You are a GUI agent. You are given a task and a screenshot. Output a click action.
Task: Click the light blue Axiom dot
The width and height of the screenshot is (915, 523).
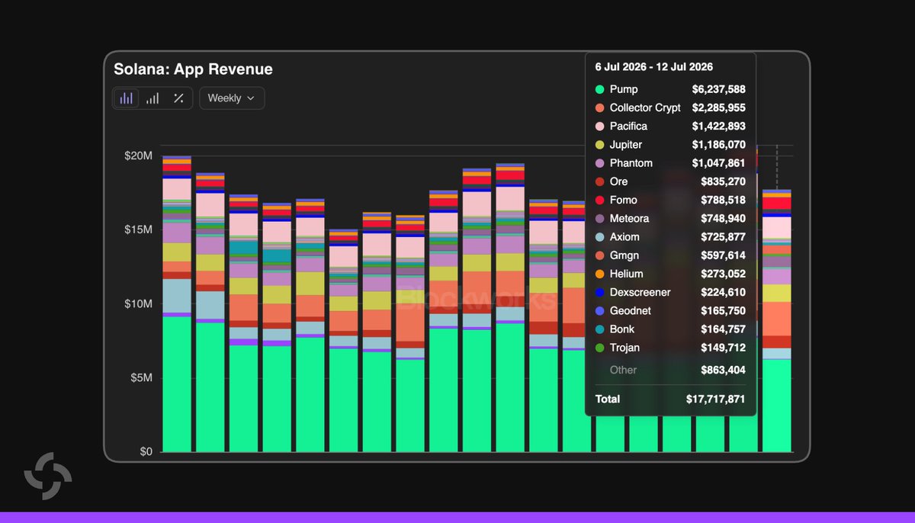(x=599, y=237)
